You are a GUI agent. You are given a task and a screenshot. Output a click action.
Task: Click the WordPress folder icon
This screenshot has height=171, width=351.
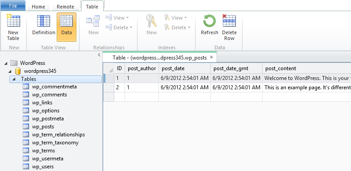(x=14, y=63)
